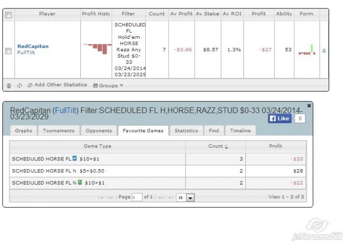
Task: Go to previous page icon
Action: point(110,198)
